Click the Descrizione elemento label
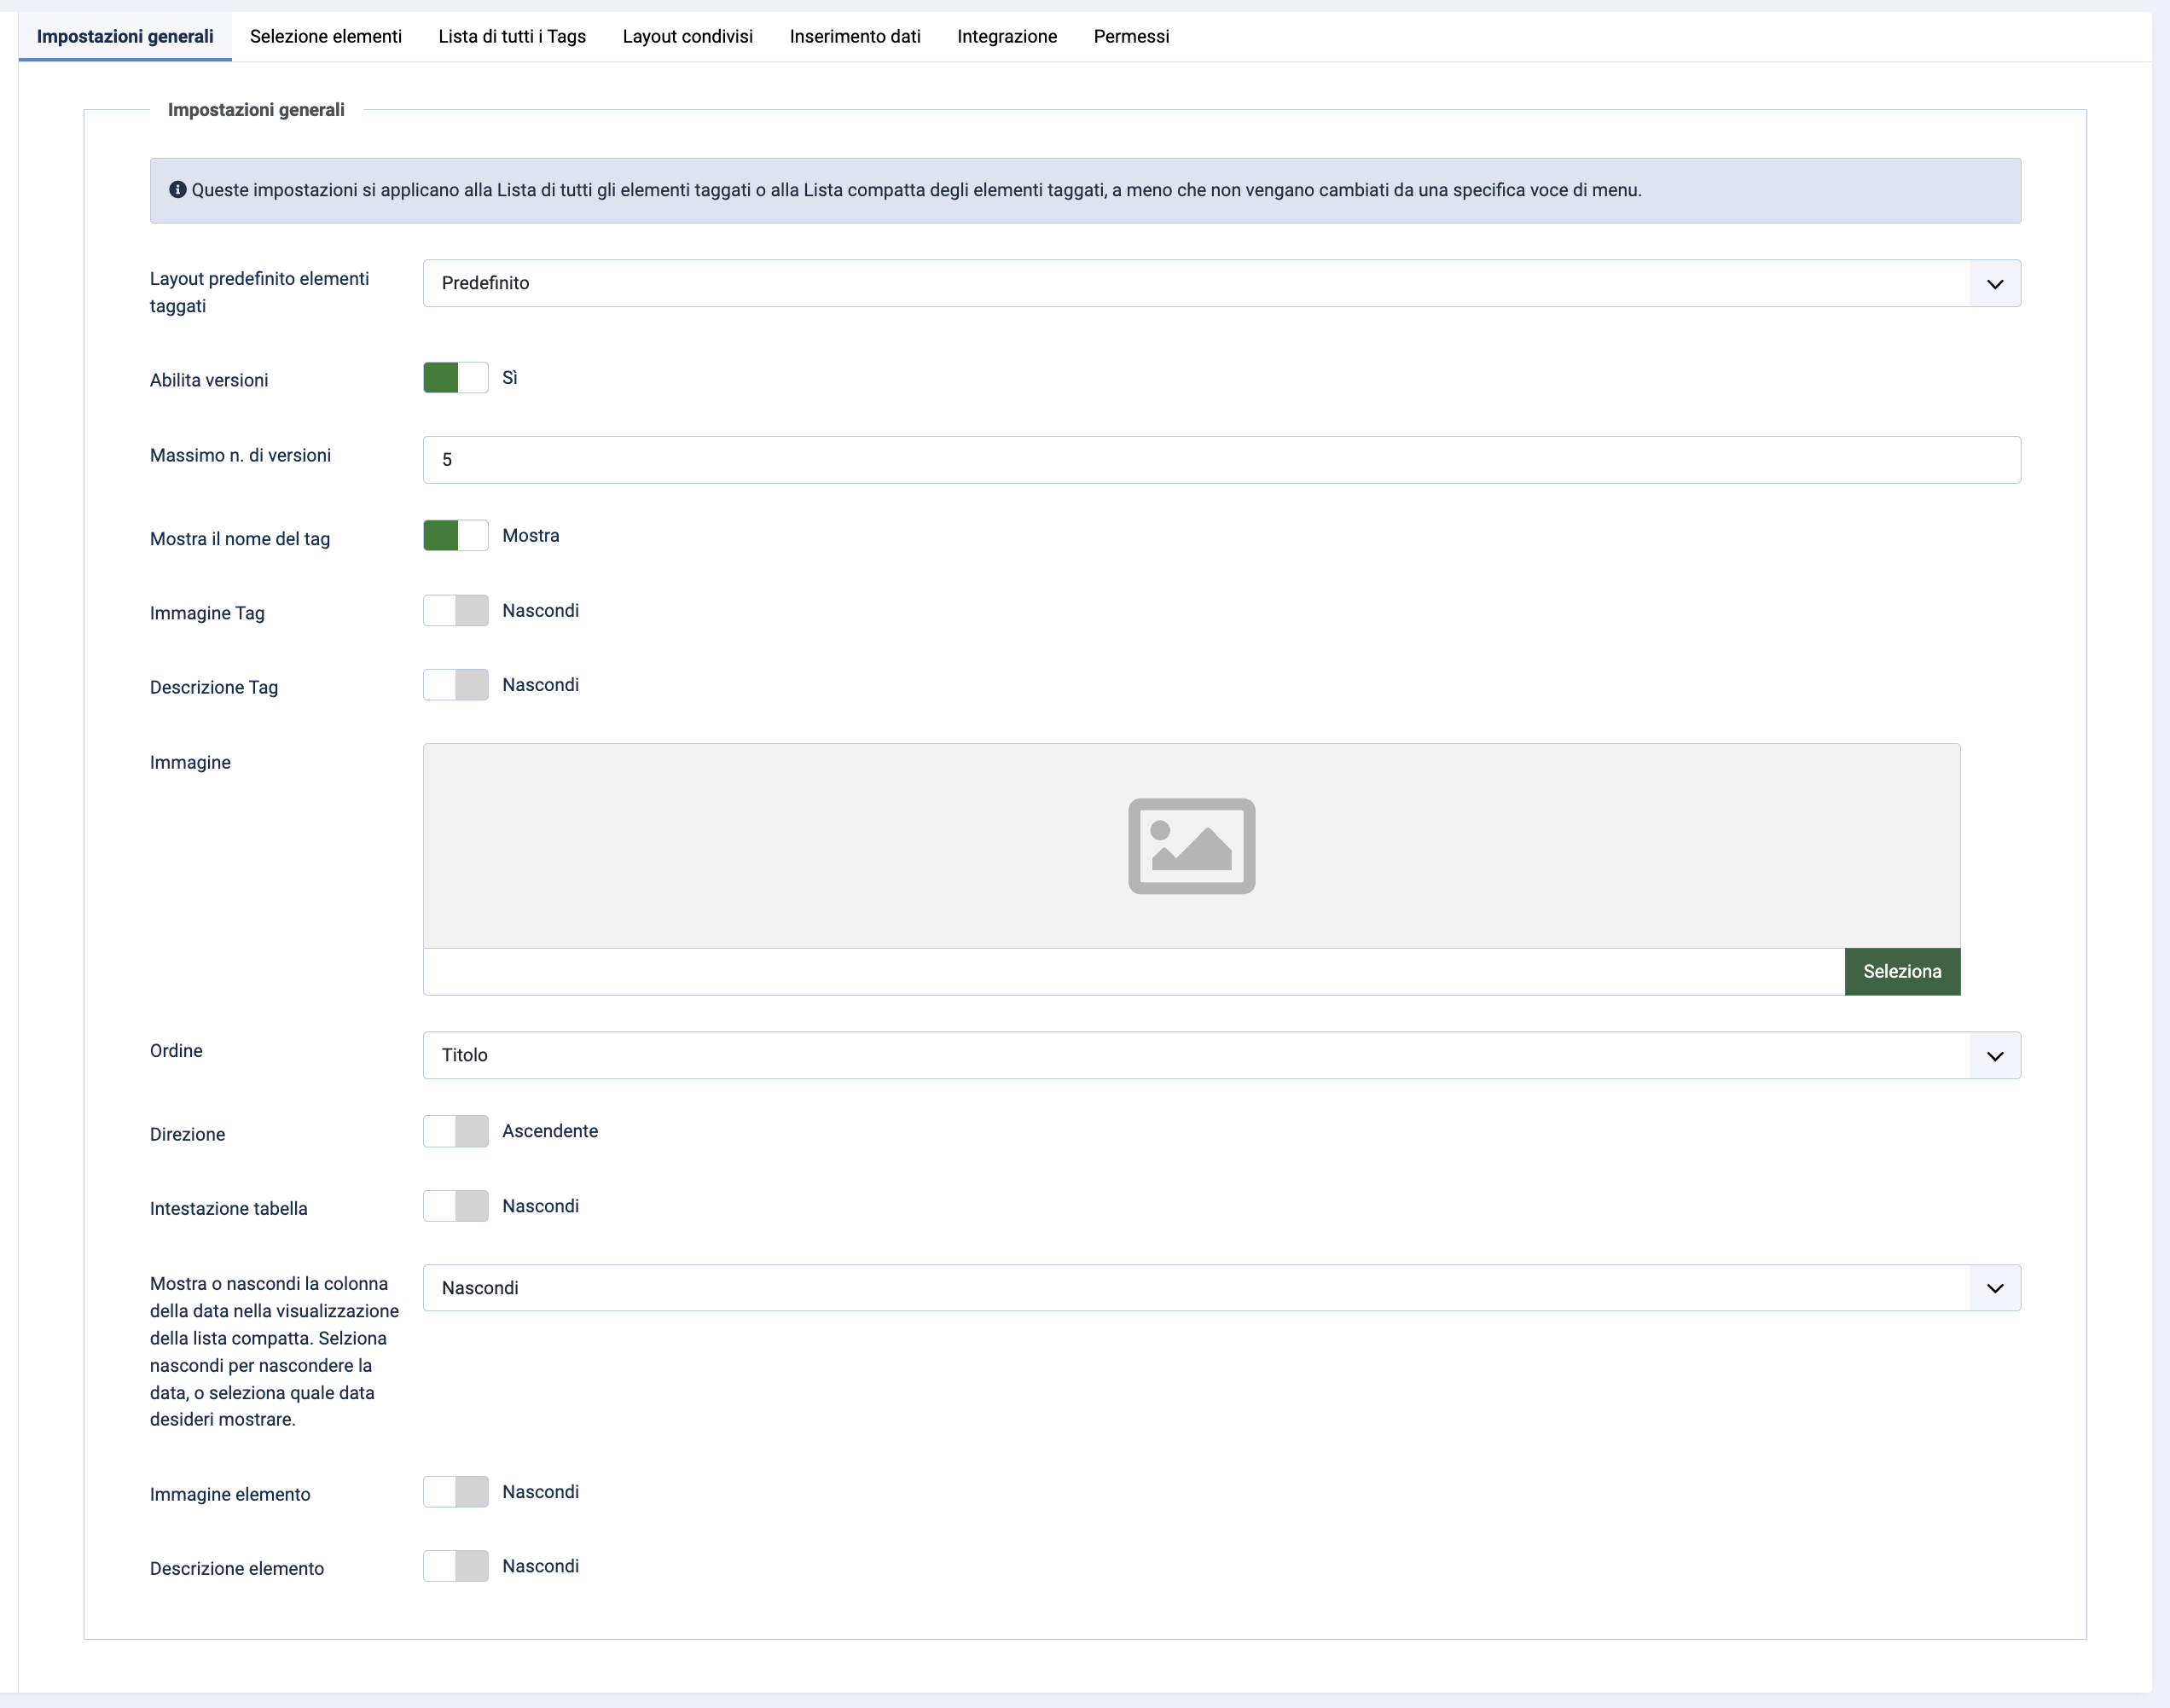Viewport: 2170px width, 1708px height. click(237, 1568)
